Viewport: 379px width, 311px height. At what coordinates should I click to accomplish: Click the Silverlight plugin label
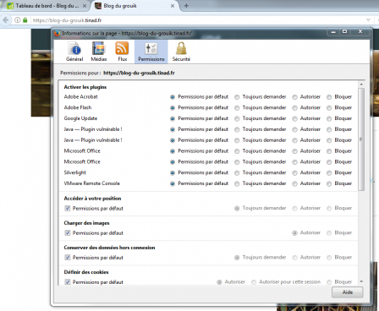[x=74, y=172]
